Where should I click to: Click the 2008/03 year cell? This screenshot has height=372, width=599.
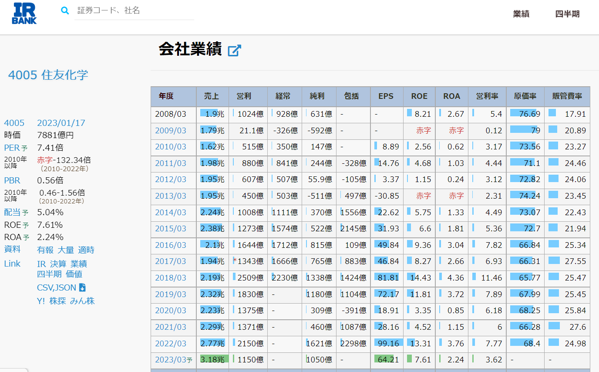pyautogui.click(x=174, y=114)
